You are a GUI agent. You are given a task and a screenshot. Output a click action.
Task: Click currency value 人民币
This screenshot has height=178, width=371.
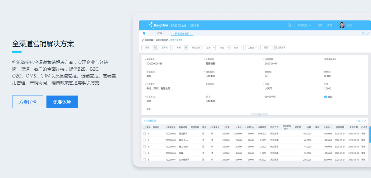point(268,88)
